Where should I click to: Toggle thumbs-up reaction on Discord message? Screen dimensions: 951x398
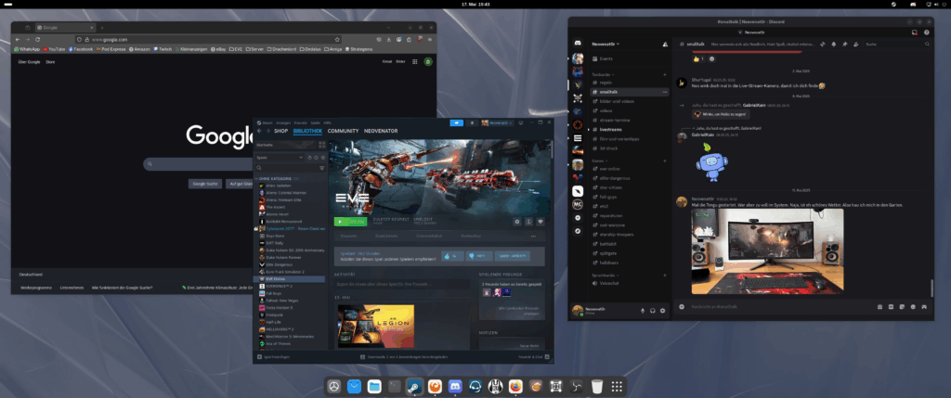click(697, 58)
